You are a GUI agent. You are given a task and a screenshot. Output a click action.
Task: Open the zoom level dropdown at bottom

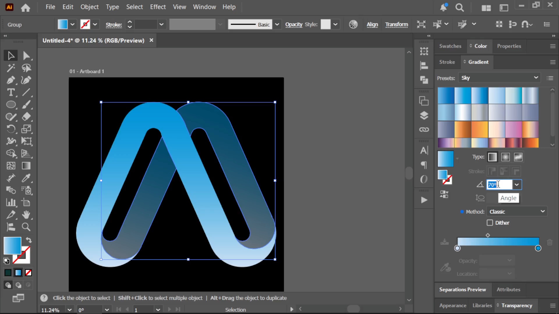(x=69, y=310)
